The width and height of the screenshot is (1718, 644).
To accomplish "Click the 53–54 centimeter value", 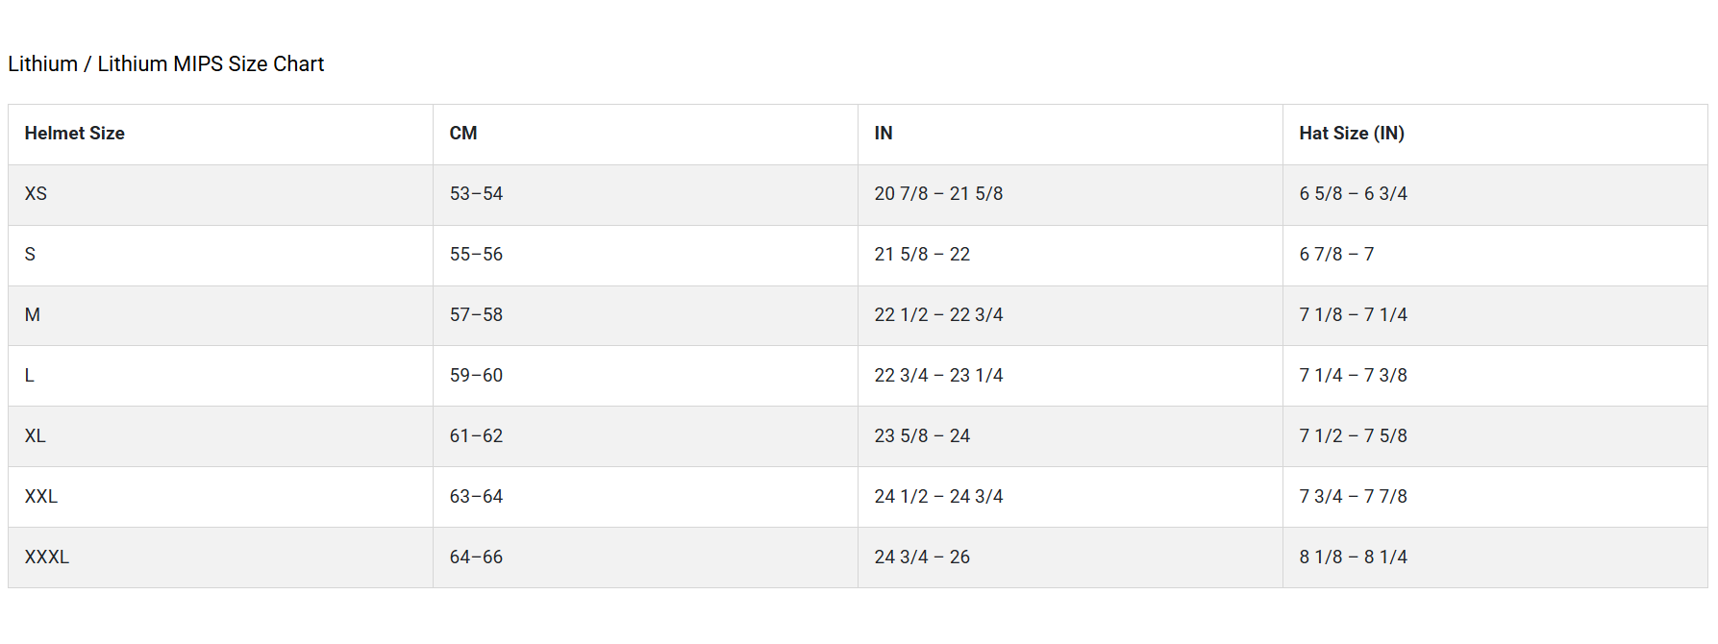I will coord(477,194).
